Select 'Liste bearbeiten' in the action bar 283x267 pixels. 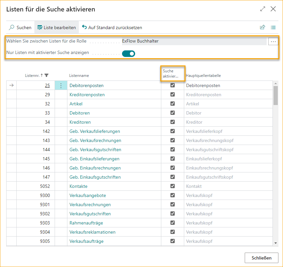(x=57, y=28)
